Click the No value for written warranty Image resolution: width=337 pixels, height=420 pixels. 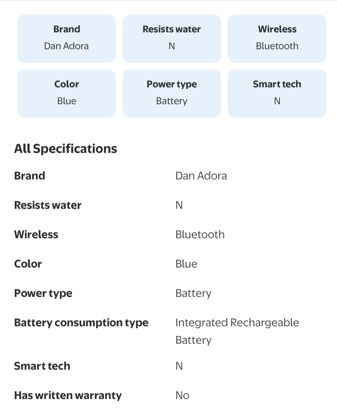point(182,395)
